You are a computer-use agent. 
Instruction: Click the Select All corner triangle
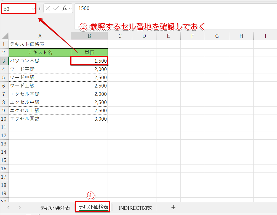tap(5, 36)
